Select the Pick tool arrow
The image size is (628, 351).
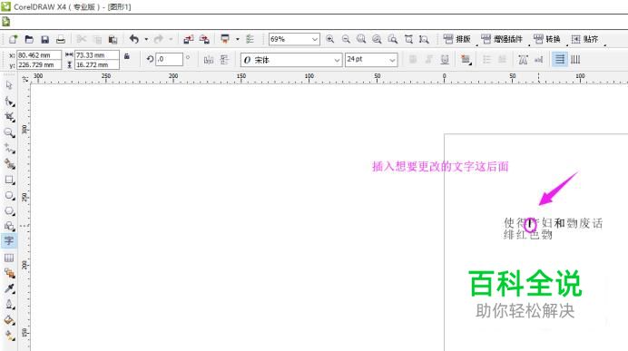(9, 85)
